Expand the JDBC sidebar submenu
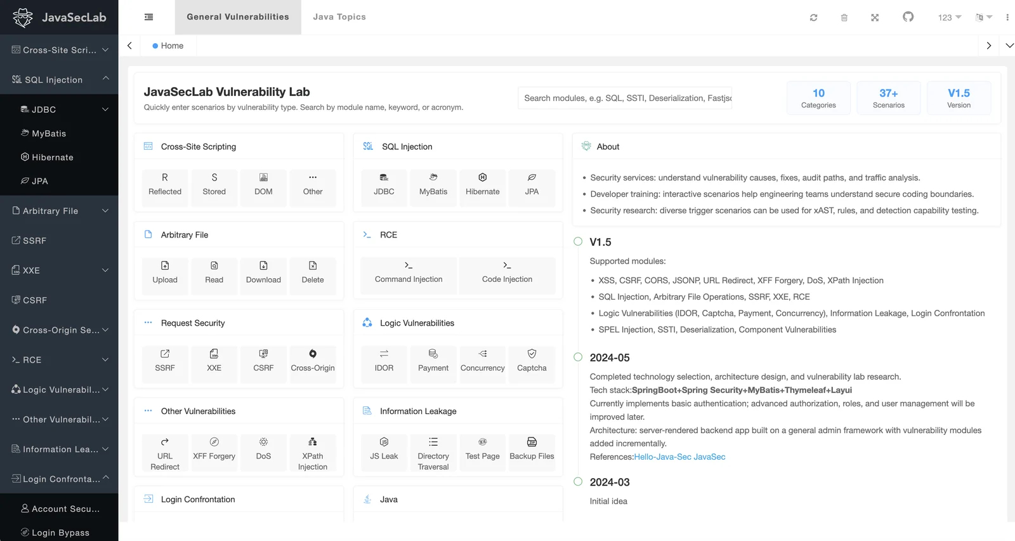 [x=59, y=109]
